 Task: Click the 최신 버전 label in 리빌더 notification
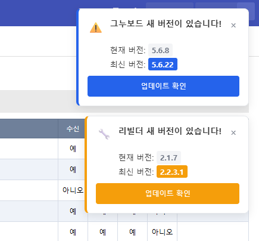(136, 172)
